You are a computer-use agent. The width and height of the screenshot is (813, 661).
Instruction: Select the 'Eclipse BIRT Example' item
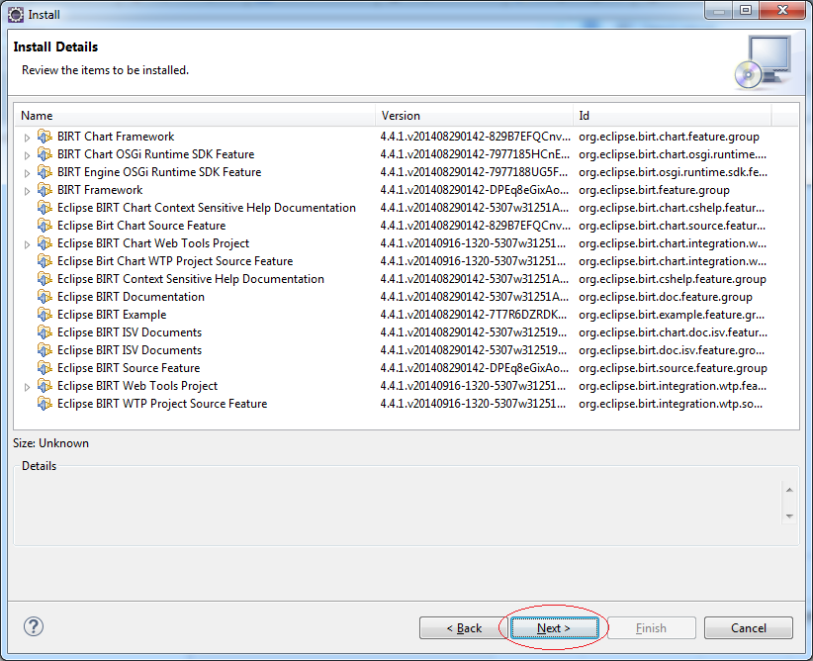point(112,315)
